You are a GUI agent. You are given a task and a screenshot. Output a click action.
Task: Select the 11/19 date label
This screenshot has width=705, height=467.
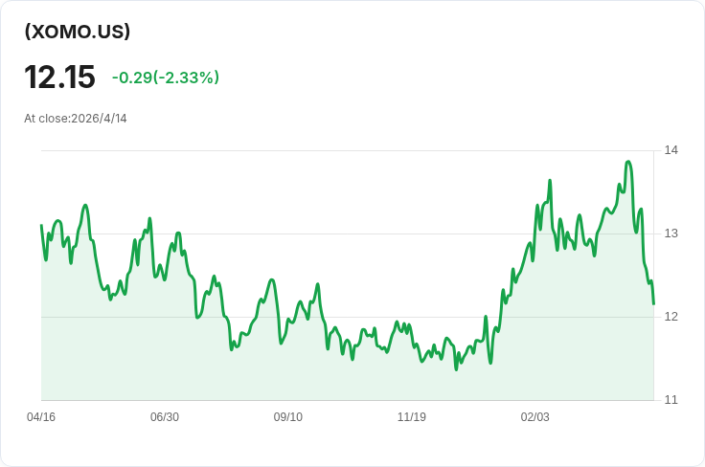point(412,417)
